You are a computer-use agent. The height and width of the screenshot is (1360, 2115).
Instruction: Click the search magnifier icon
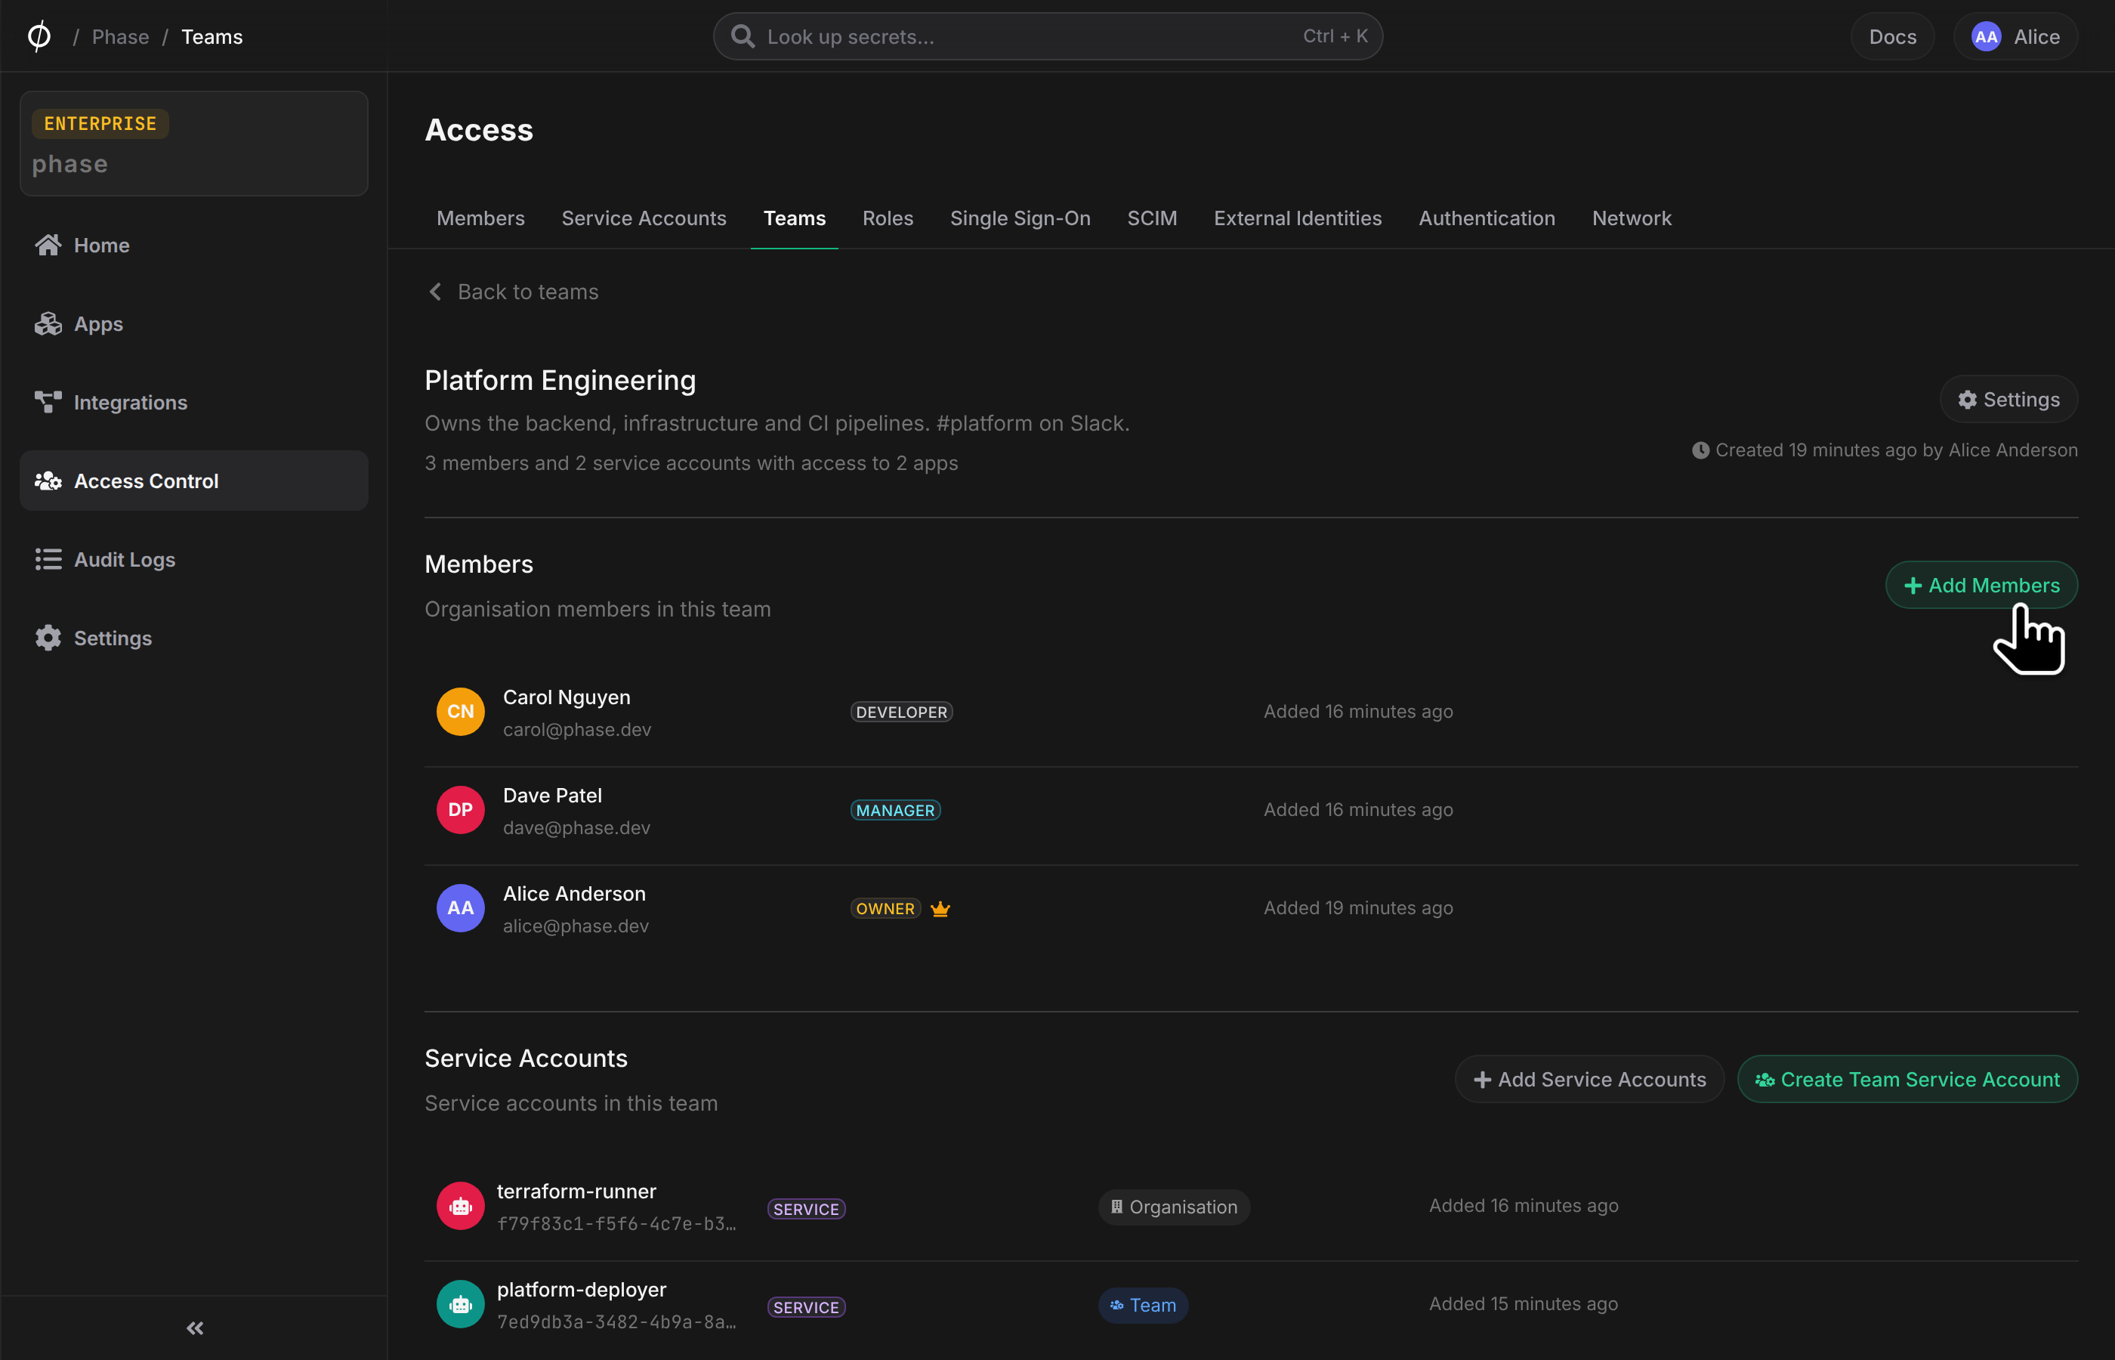743,36
